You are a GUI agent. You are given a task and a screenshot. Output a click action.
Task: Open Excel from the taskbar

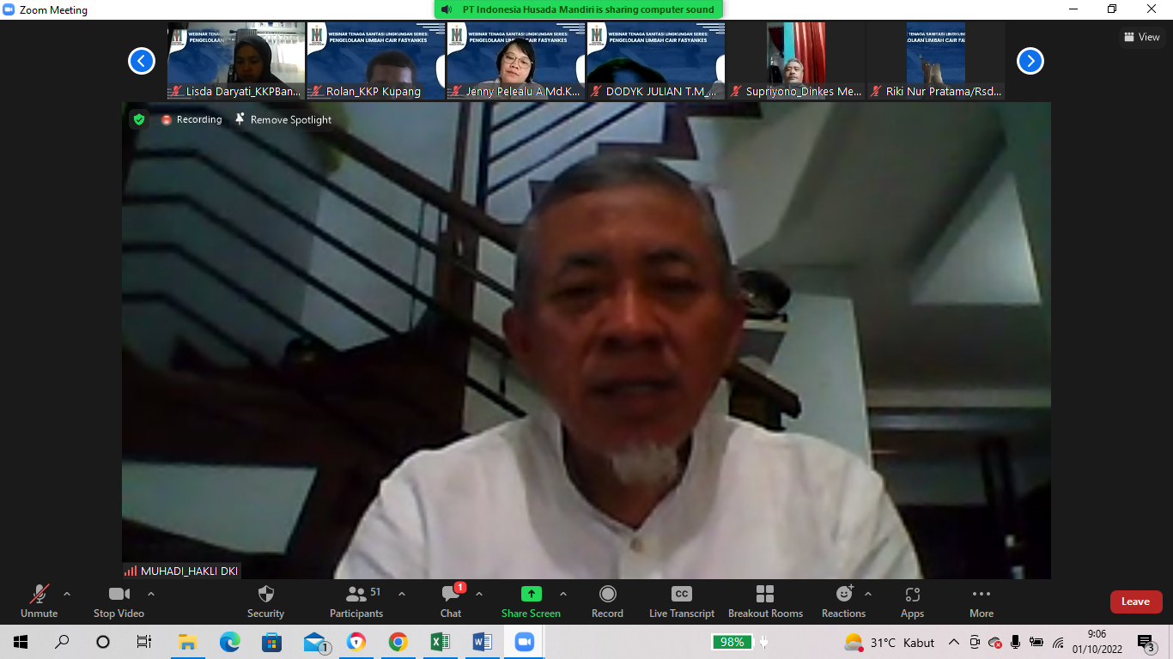click(440, 642)
